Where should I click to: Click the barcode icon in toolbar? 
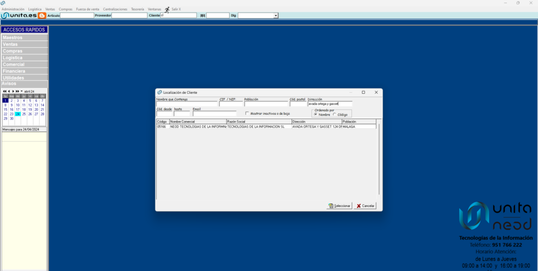coord(203,16)
